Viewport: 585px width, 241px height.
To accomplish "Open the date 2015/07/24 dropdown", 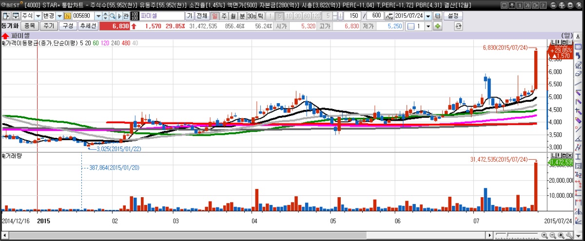I will pyautogui.click(x=428, y=16).
